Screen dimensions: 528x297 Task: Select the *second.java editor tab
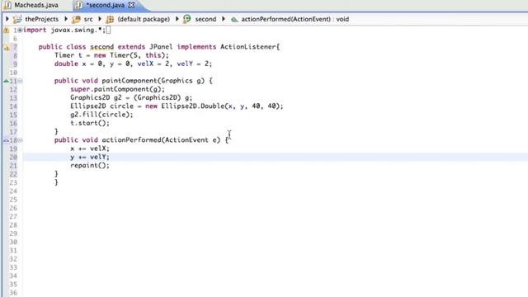tap(106, 5)
